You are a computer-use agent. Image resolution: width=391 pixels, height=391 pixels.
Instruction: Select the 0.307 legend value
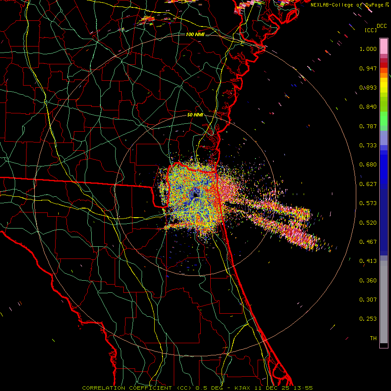pyautogui.click(x=368, y=300)
